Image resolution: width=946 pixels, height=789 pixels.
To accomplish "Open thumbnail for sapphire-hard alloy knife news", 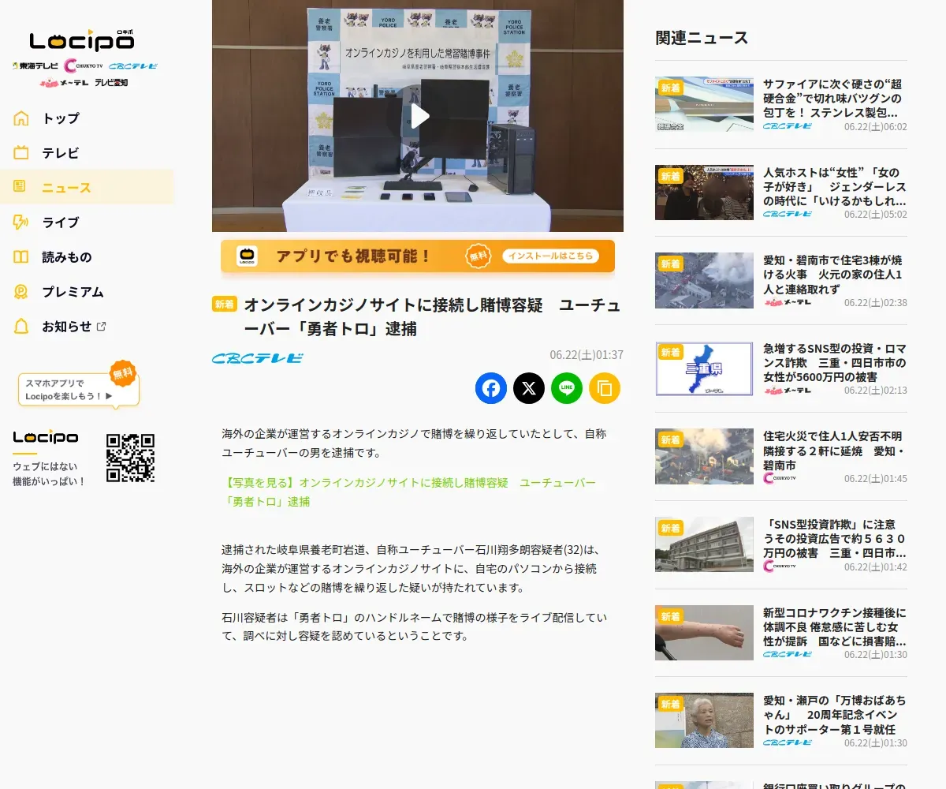I will point(704,104).
